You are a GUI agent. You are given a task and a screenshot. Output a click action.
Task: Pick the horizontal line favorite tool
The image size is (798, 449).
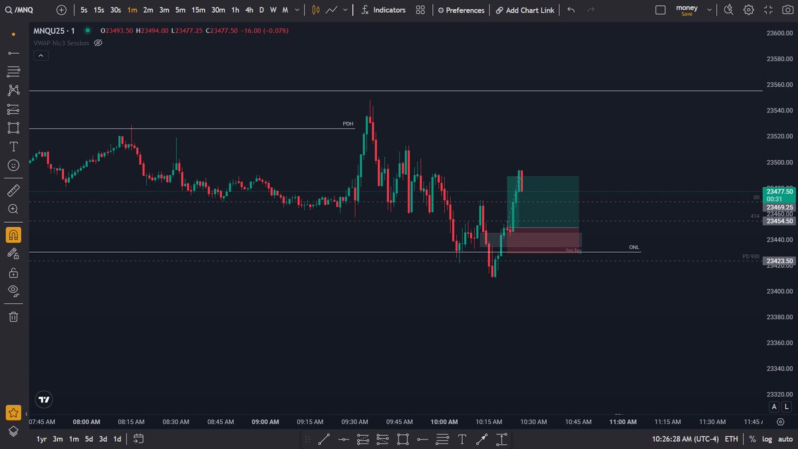tap(344, 439)
